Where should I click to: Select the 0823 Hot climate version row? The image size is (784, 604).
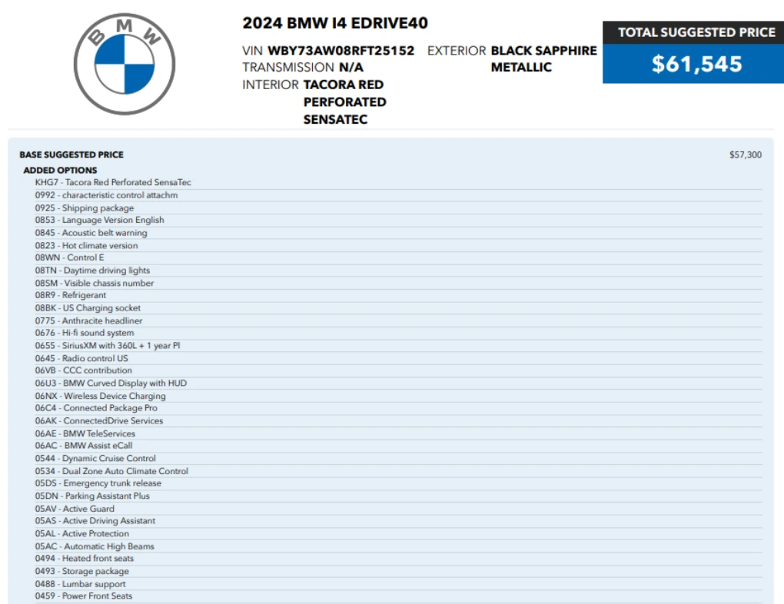[x=398, y=245]
